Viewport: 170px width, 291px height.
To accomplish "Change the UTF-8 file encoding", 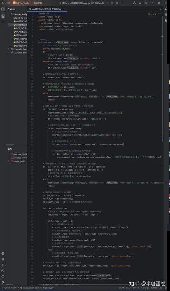I will pyautogui.click(x=136, y=288).
